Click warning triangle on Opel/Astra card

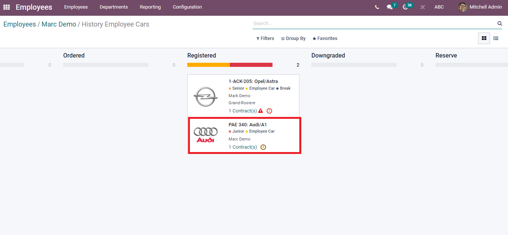click(x=261, y=111)
